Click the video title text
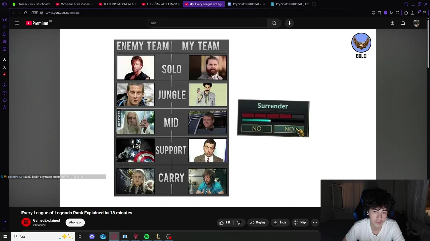This screenshot has width=430, height=241. (x=77, y=213)
